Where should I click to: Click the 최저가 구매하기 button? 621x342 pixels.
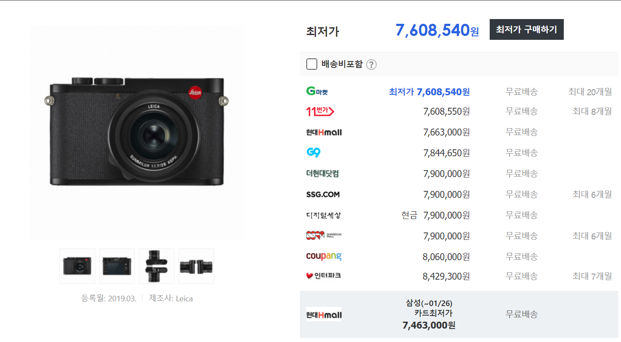(527, 29)
